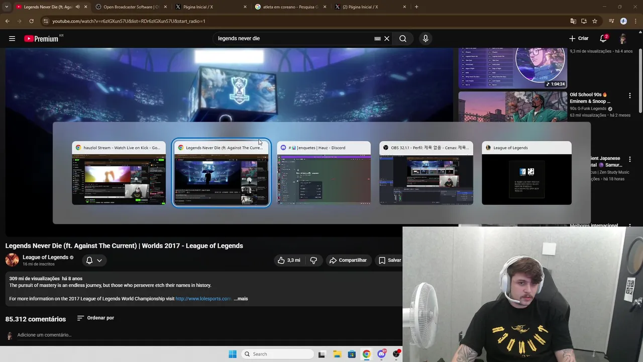Run the search with the magnifier button
643x362 pixels.
tap(403, 38)
